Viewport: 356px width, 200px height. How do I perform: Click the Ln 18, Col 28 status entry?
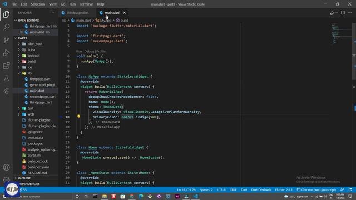point(186,189)
